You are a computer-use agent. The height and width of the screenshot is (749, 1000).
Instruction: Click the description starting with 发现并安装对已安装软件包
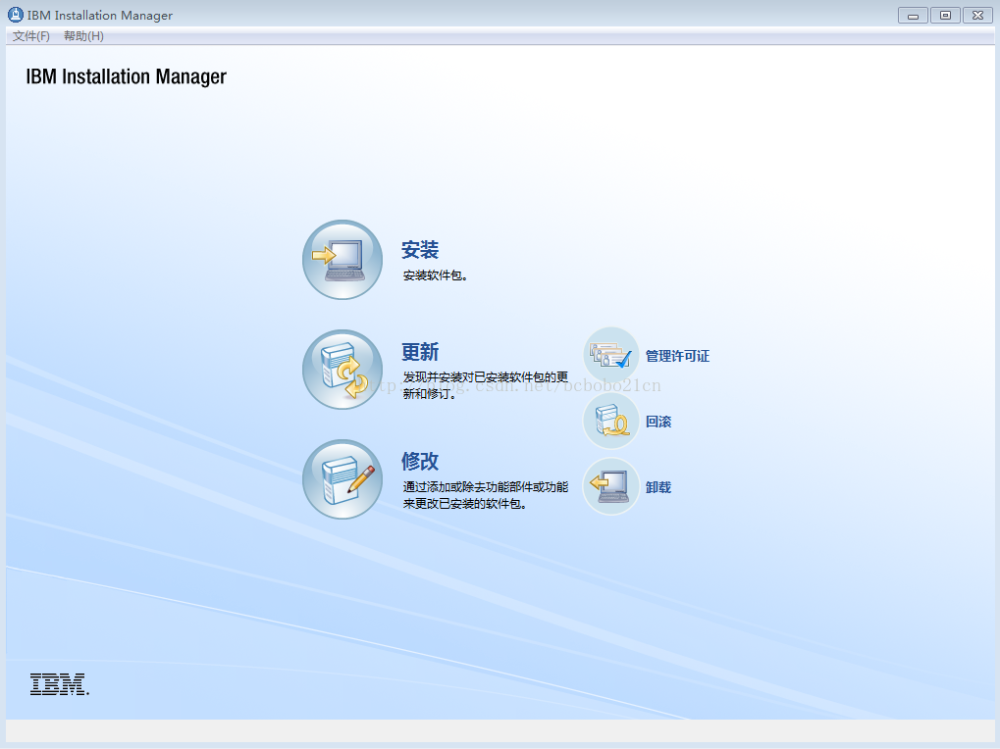click(486, 385)
